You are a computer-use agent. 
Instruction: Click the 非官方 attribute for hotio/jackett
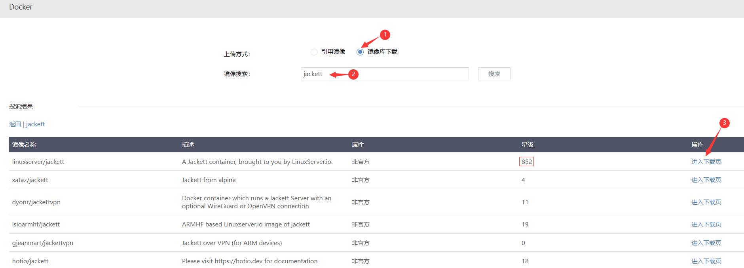tap(361, 261)
